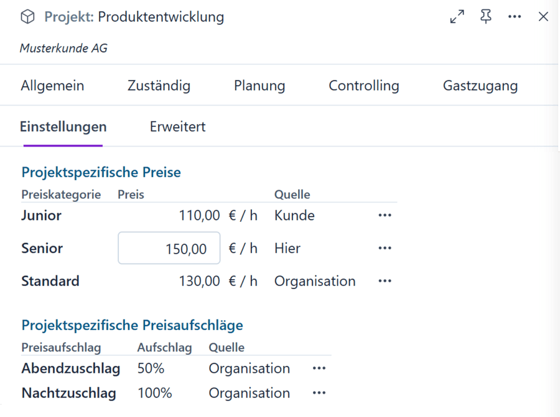Image resolution: width=560 pixels, height=417 pixels.
Task: Click the Musterkunde AG customer name
Action: coord(63,48)
